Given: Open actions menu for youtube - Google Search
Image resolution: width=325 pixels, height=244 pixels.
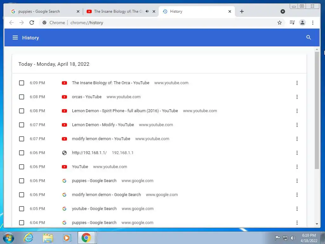Looking at the screenshot, I should (297, 209).
